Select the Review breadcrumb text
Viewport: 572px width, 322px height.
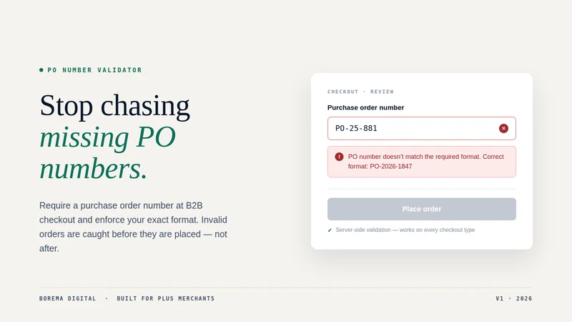382,92
